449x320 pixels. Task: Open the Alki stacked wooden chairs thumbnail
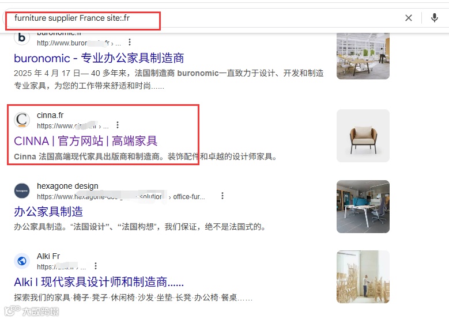(363, 277)
